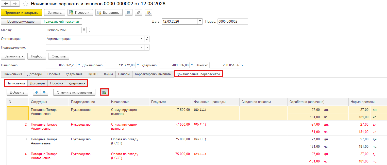Select the 75 000,00 result cell
387x165 pixels.
pos(170,143)
